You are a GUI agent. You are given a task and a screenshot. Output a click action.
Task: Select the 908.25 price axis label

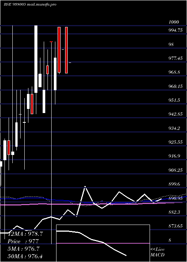pos(175,170)
